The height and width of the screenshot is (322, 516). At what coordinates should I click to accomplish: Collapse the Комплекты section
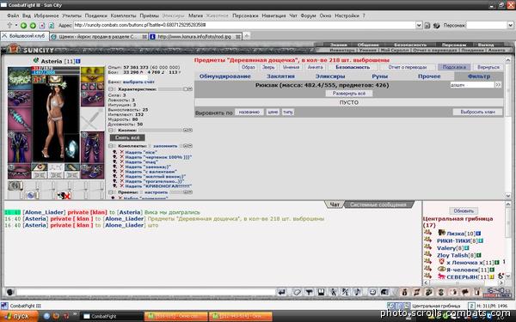pos(111,146)
